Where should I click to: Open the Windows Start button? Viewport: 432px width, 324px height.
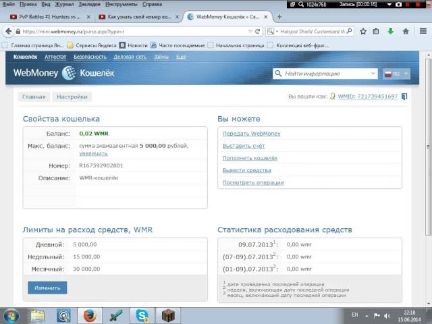(x=11, y=316)
